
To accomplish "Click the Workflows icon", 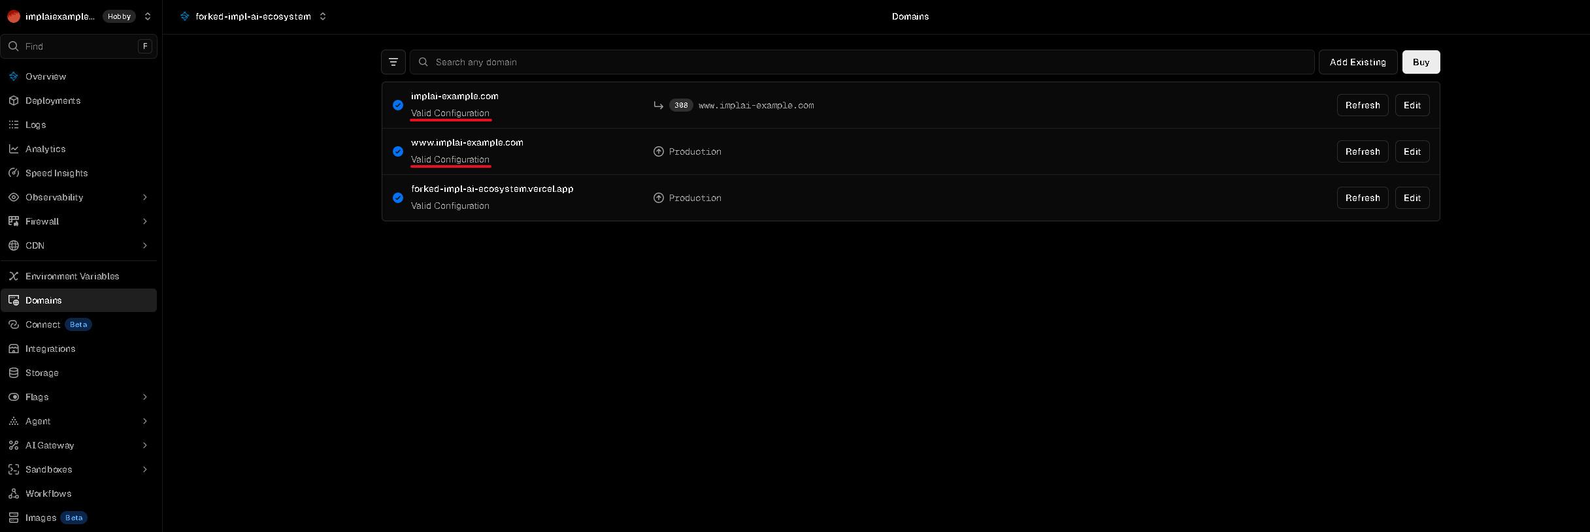I will (x=14, y=493).
